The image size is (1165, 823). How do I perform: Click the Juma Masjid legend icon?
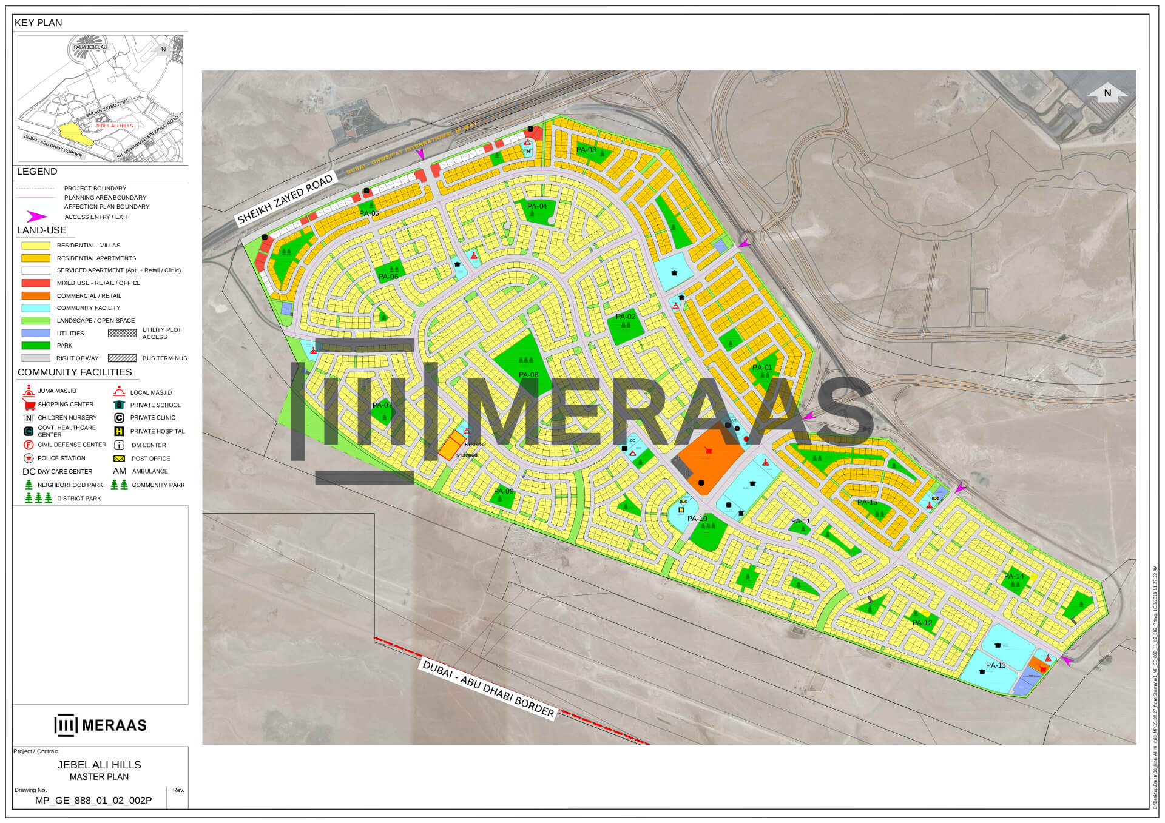[x=28, y=391]
